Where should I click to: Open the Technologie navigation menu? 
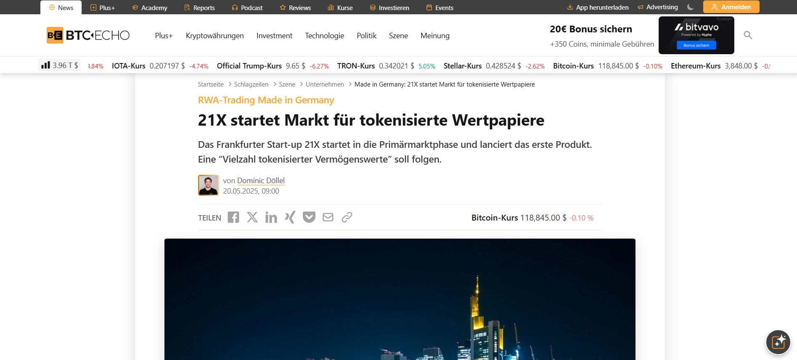324,36
